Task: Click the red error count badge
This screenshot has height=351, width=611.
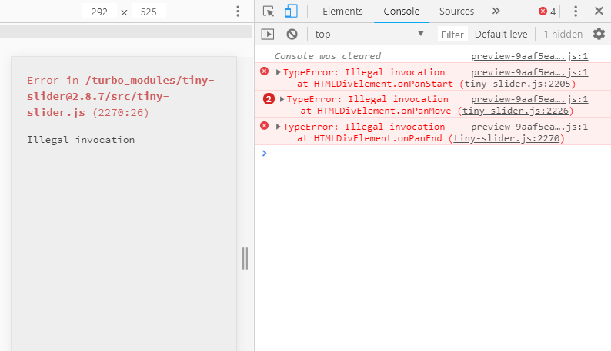Action: 547,12
